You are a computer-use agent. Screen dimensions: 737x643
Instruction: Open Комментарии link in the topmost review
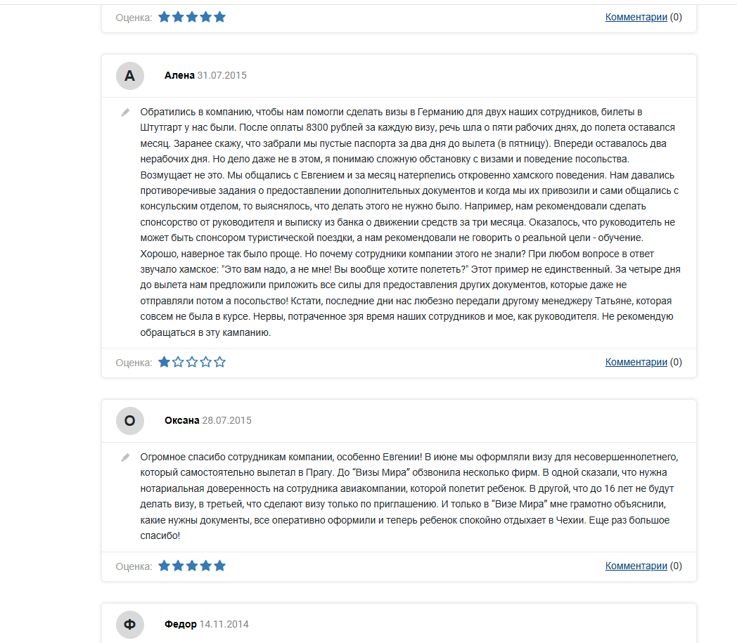(636, 17)
